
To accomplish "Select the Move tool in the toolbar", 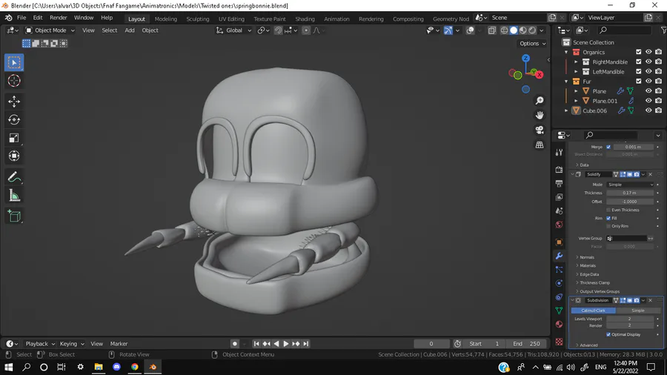I will pyautogui.click(x=14, y=102).
